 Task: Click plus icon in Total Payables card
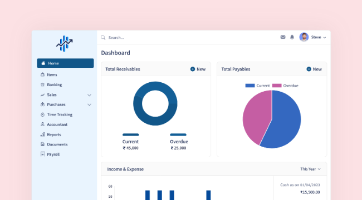(x=309, y=69)
